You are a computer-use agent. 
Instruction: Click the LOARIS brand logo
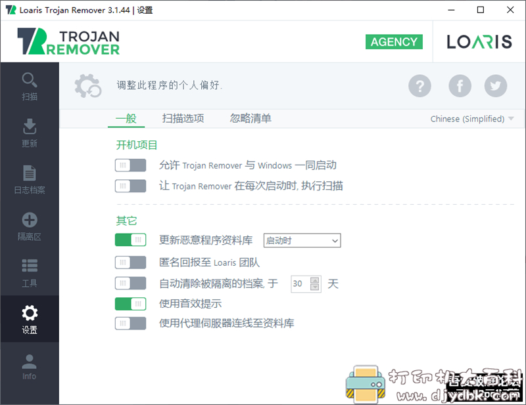click(479, 42)
